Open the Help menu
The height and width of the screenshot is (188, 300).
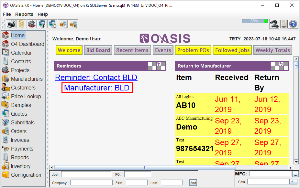[x=43, y=14]
